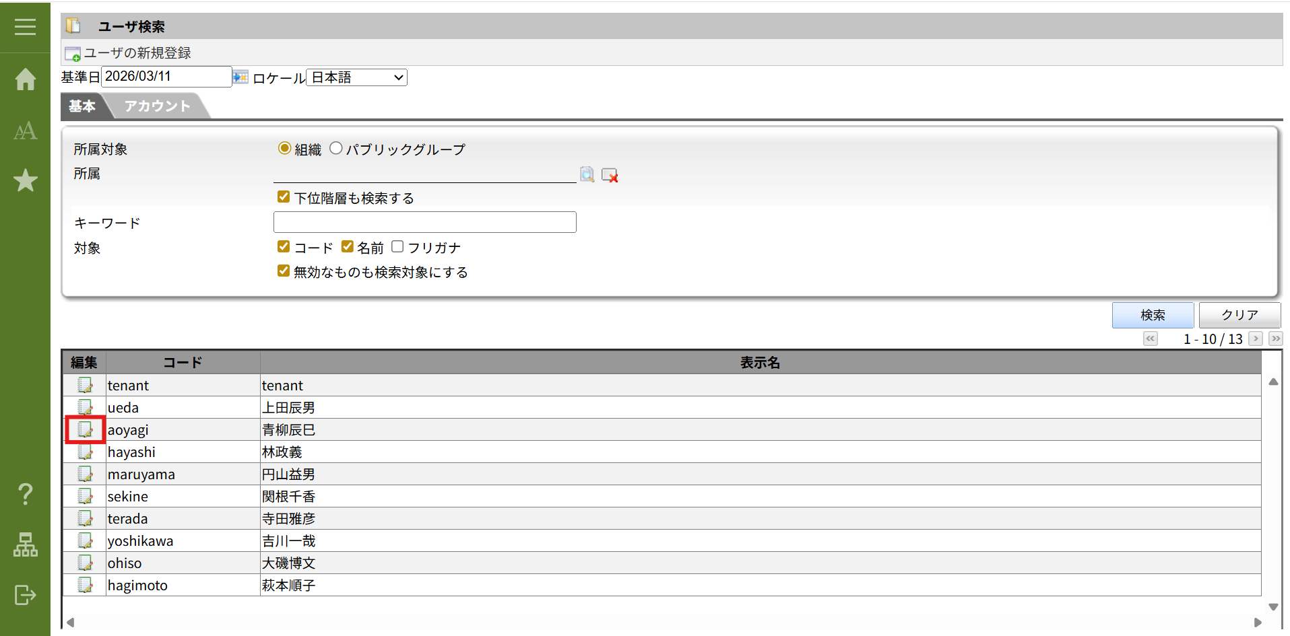Viewport: 1290px width, 636px height.
Task: Click the logout icon in sidebar
Action: click(25, 595)
